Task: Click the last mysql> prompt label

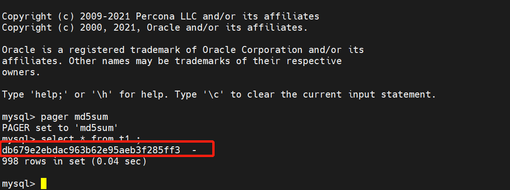Action: click(x=19, y=184)
